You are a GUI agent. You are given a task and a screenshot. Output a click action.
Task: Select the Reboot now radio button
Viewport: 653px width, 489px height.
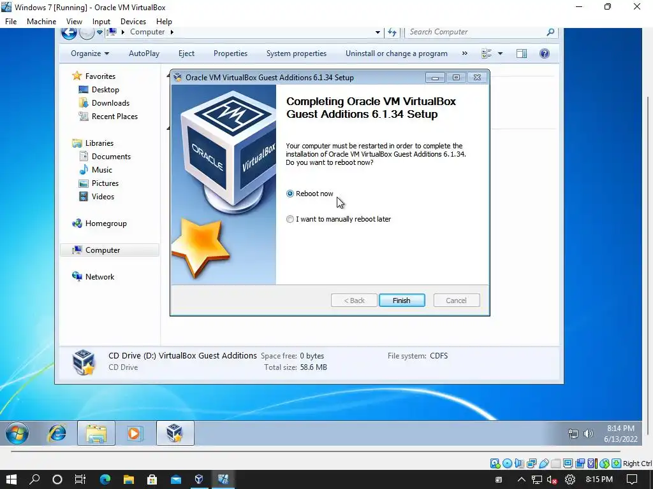click(x=290, y=194)
